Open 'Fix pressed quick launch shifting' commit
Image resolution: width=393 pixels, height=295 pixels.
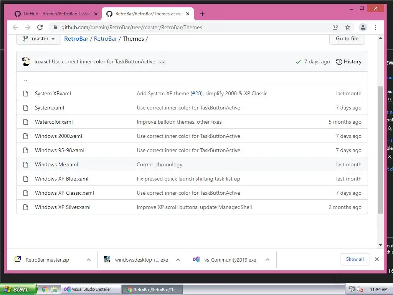point(188,179)
